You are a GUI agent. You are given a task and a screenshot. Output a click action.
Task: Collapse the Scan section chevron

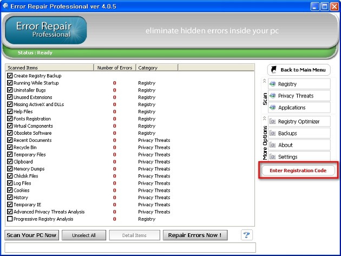[x=265, y=81]
